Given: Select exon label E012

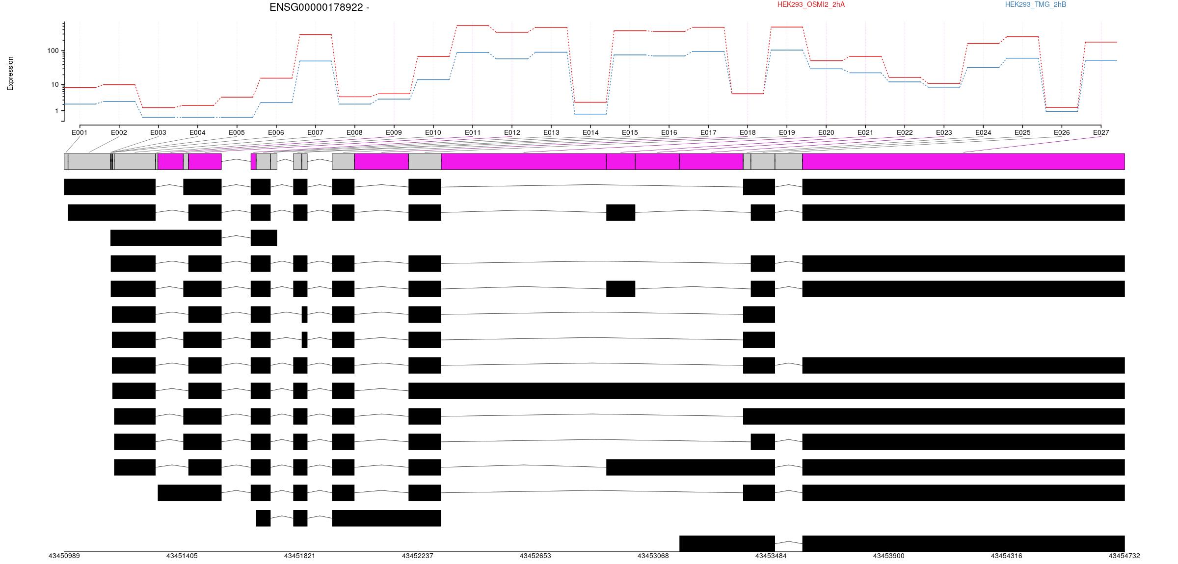Looking at the screenshot, I should coord(512,132).
